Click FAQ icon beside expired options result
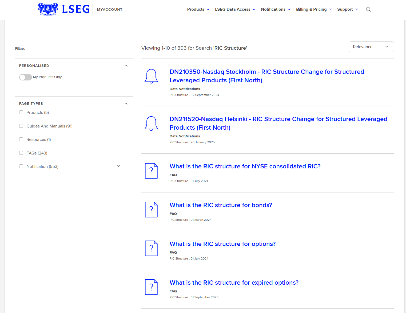Screen dimensions: 406x313 coord(151,287)
